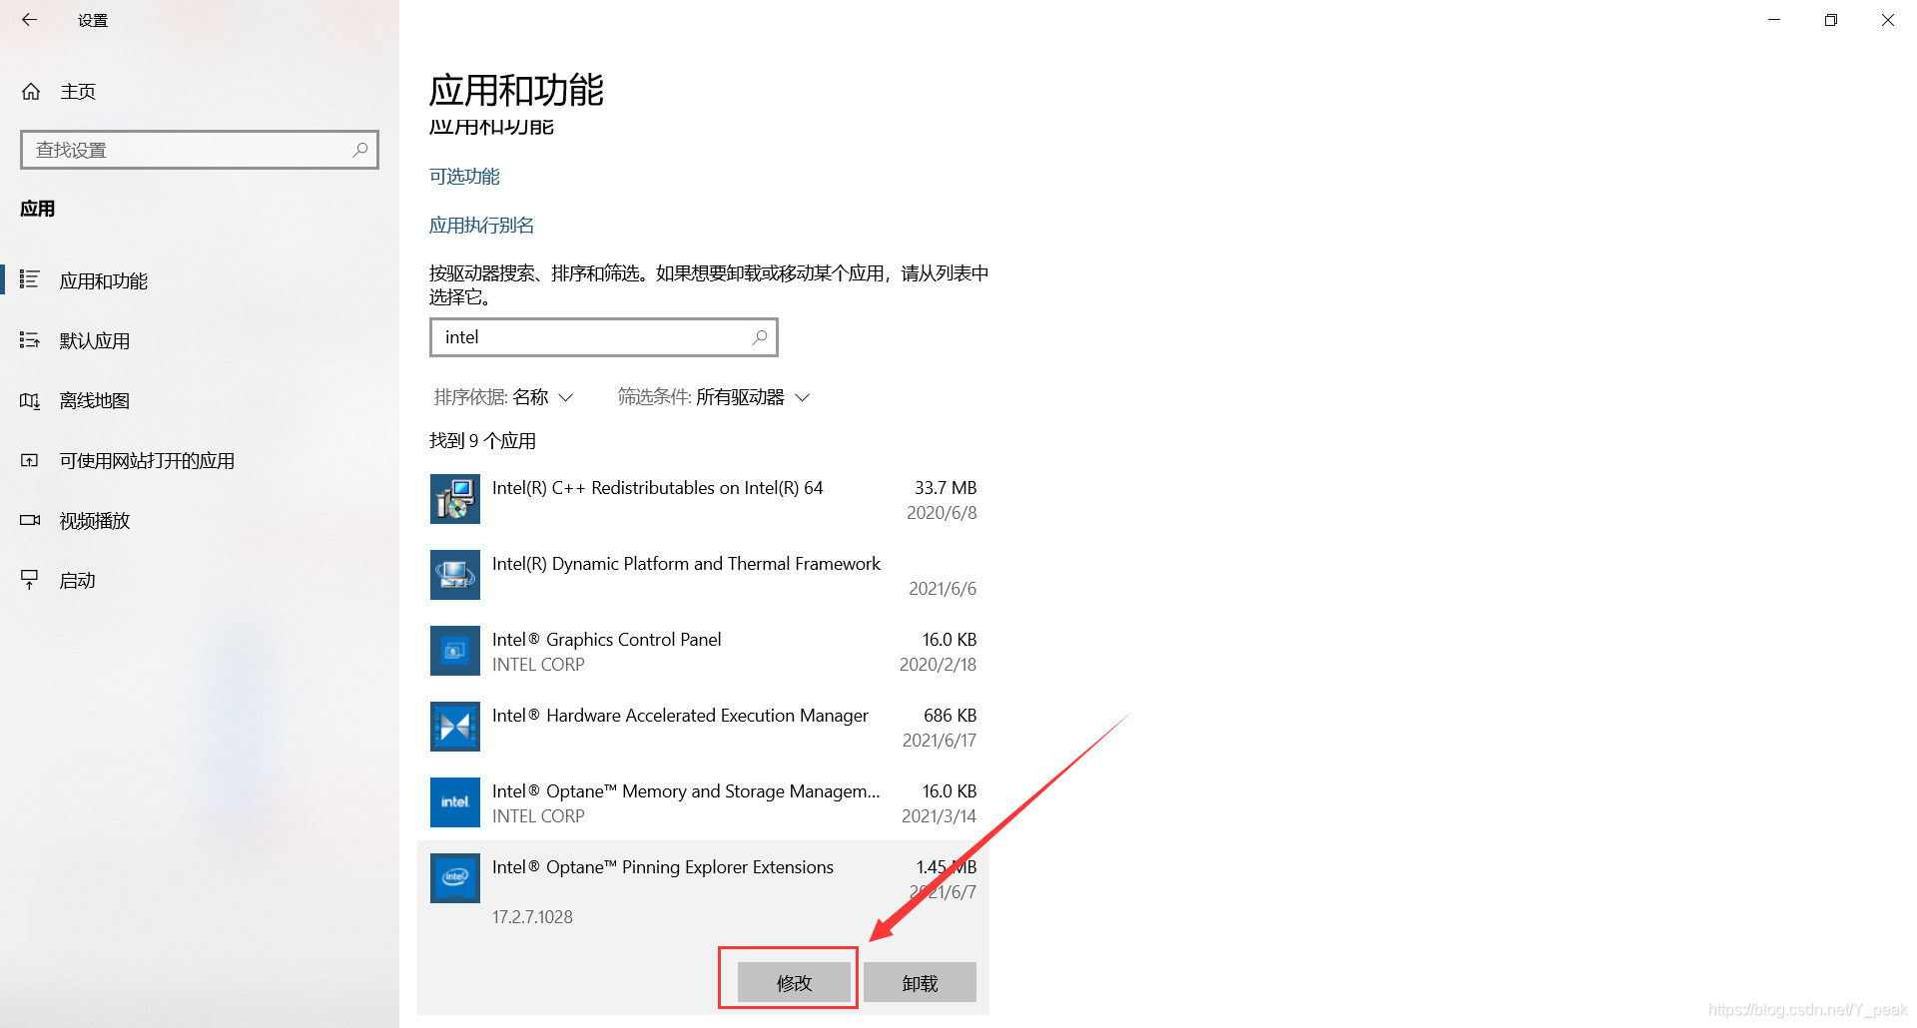Click the magnifier in the intel search box

[x=760, y=337]
